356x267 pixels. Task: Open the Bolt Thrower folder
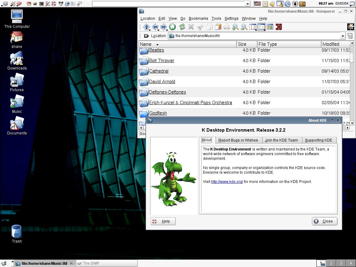click(x=162, y=60)
